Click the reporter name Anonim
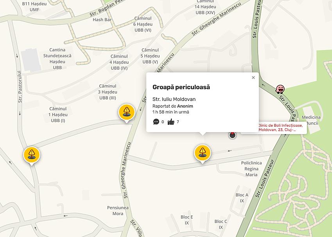 [185, 106]
